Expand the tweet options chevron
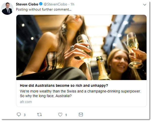 (145, 5)
